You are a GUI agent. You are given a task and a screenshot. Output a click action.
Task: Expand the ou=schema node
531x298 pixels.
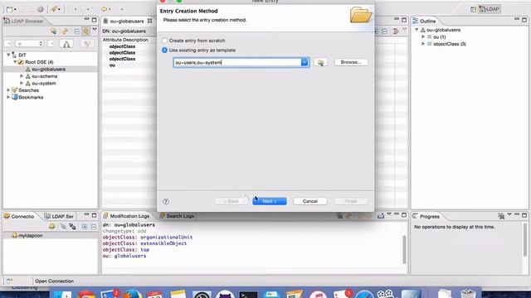(x=22, y=76)
